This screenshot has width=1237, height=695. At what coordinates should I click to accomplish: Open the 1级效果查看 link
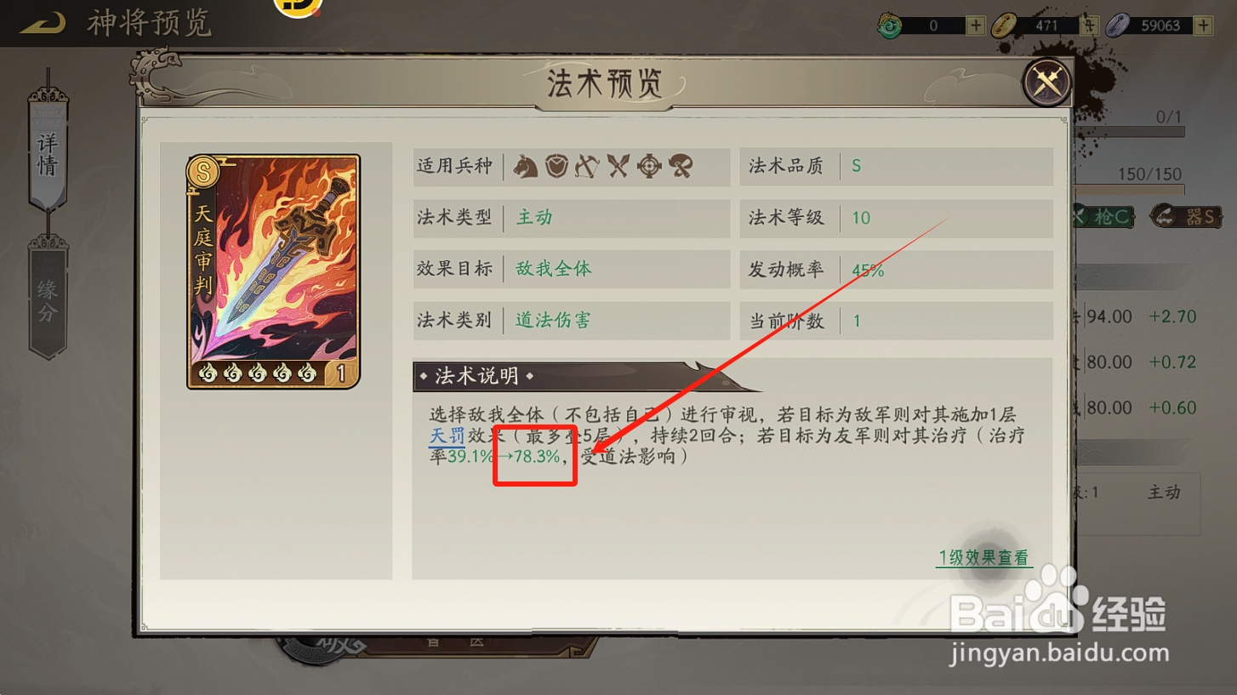coord(984,558)
